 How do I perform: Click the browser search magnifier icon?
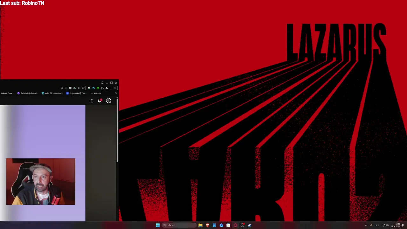(102, 83)
